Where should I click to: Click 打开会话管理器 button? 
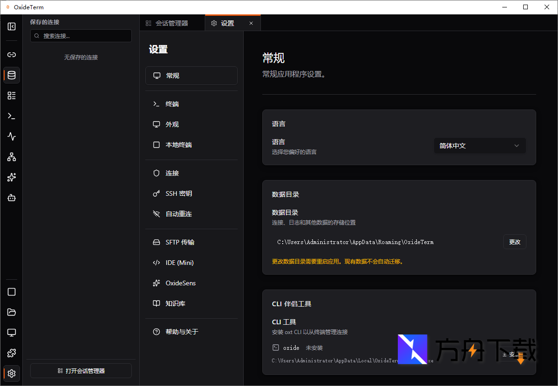point(80,370)
